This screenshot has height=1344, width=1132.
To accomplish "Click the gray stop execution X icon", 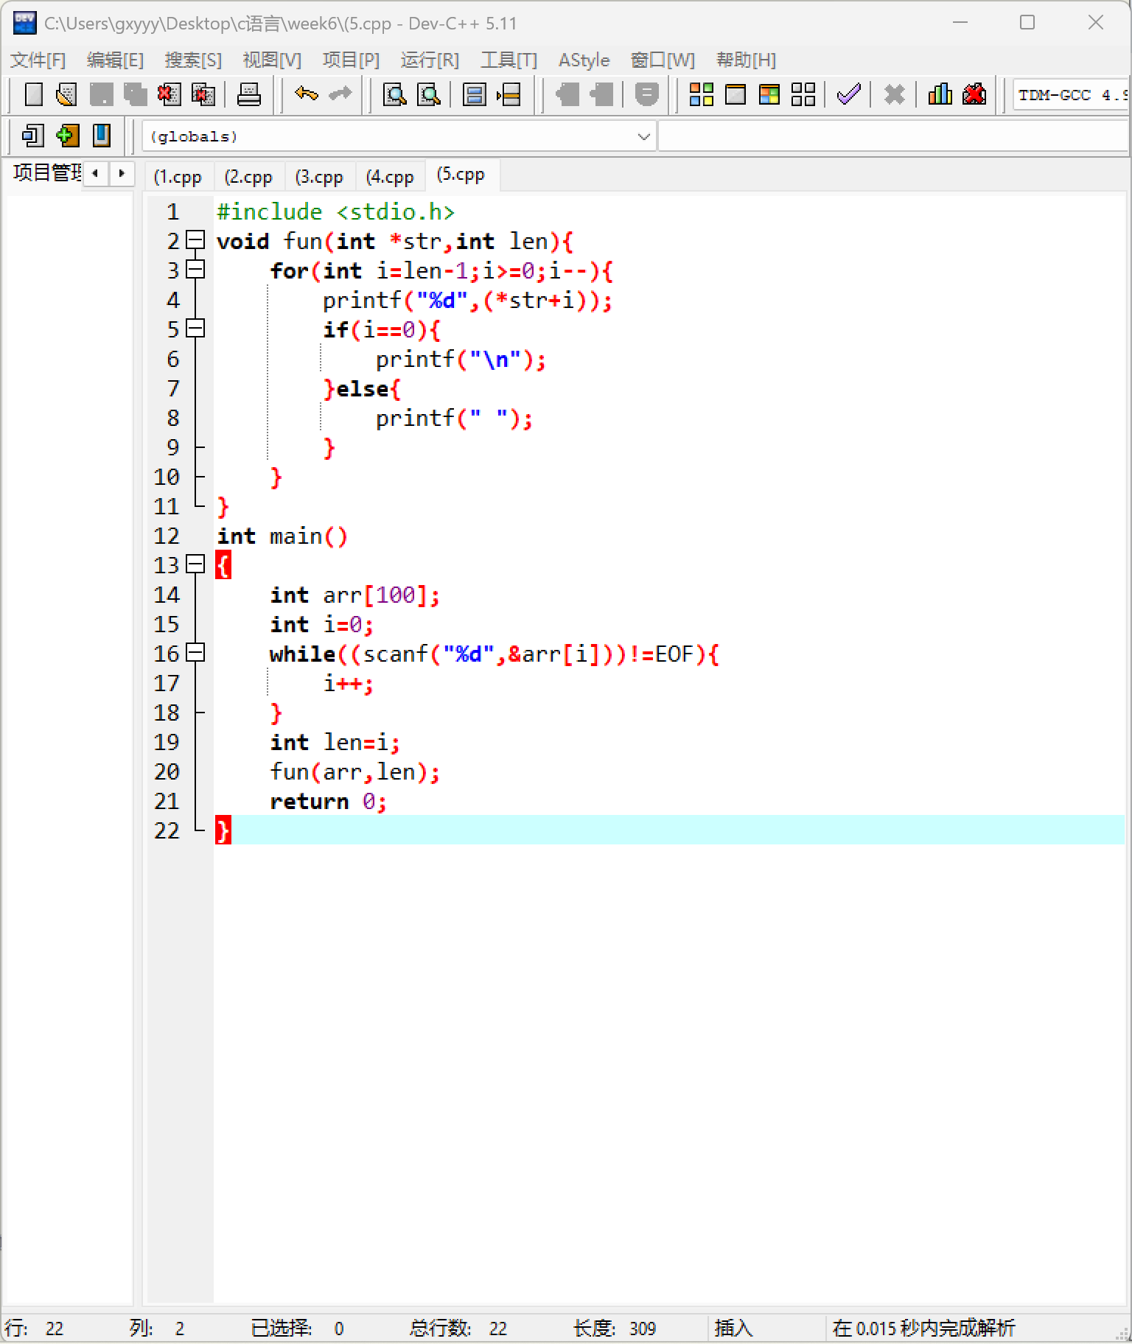I will click(x=894, y=94).
